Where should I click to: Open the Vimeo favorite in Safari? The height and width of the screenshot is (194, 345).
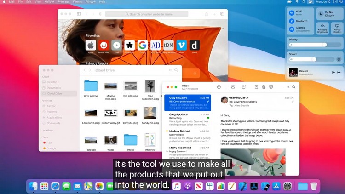[182, 45]
